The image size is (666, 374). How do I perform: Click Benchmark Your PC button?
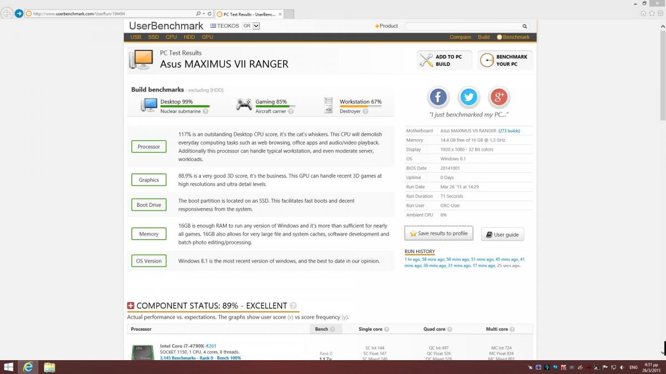pyautogui.click(x=505, y=60)
